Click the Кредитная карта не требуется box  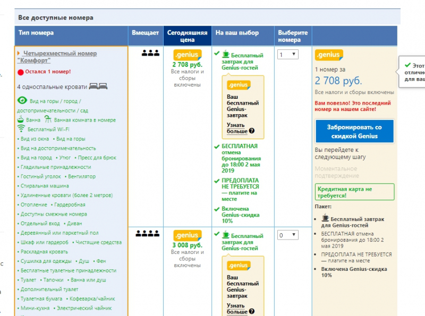point(354,192)
